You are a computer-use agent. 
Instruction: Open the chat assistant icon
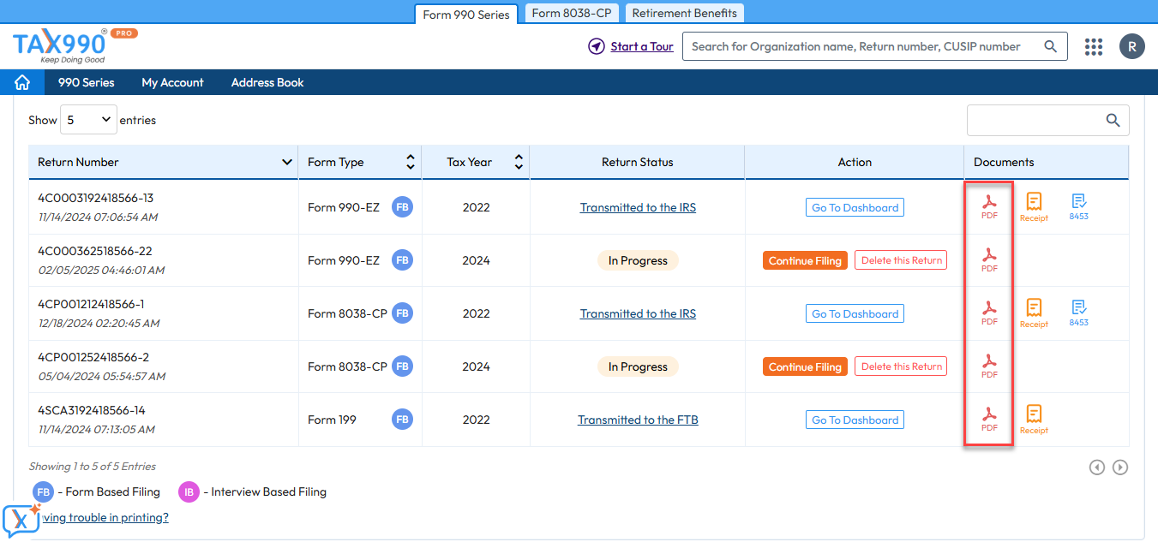21,519
